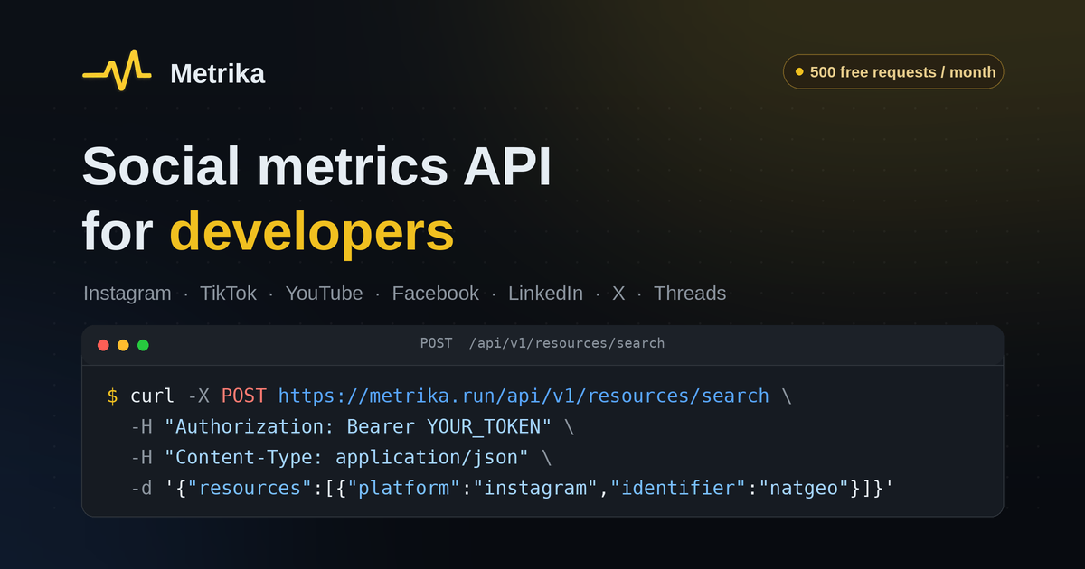Click the "resources" key in the JSON body
This screenshot has height=569, width=1085.
250,488
